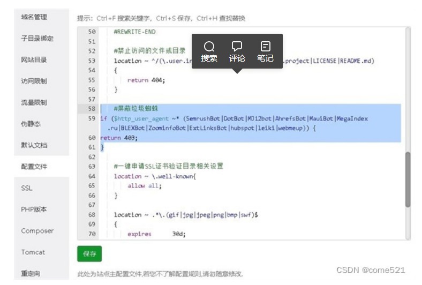Click the 'return 403;' line
Screen dimensions: 422x285
tap(119, 138)
